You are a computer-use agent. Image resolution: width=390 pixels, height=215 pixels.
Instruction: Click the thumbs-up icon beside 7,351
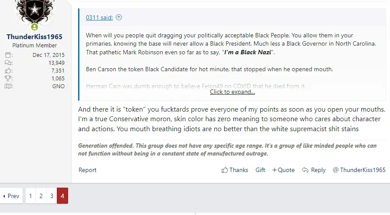coord(8,71)
